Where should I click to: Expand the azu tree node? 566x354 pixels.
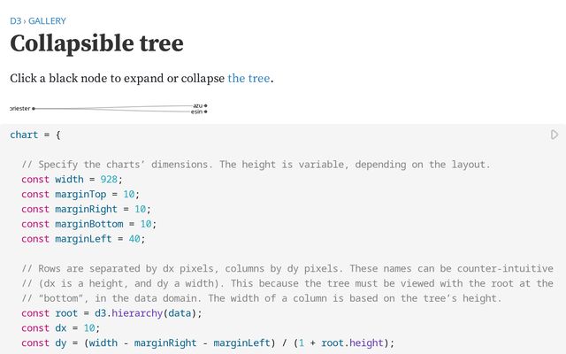[x=206, y=105]
